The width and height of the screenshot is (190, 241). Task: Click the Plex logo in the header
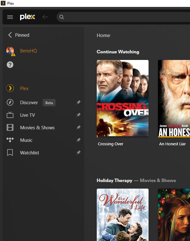point(27,17)
